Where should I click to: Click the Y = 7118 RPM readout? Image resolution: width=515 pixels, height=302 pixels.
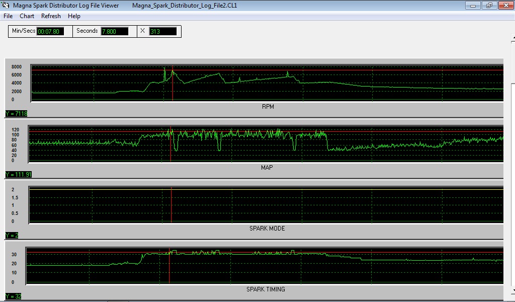tap(16, 114)
